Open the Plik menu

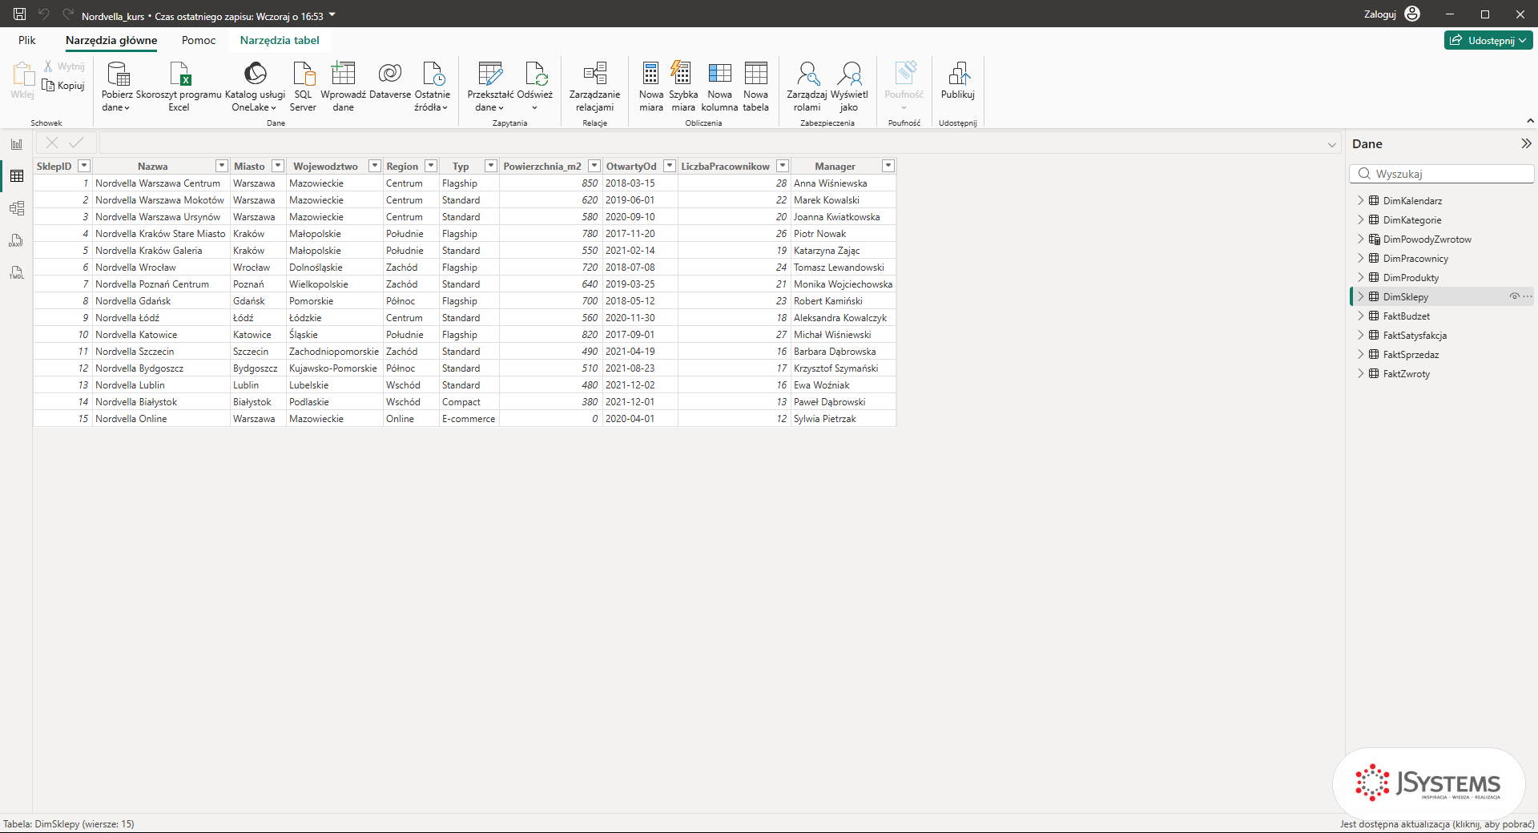(27, 40)
